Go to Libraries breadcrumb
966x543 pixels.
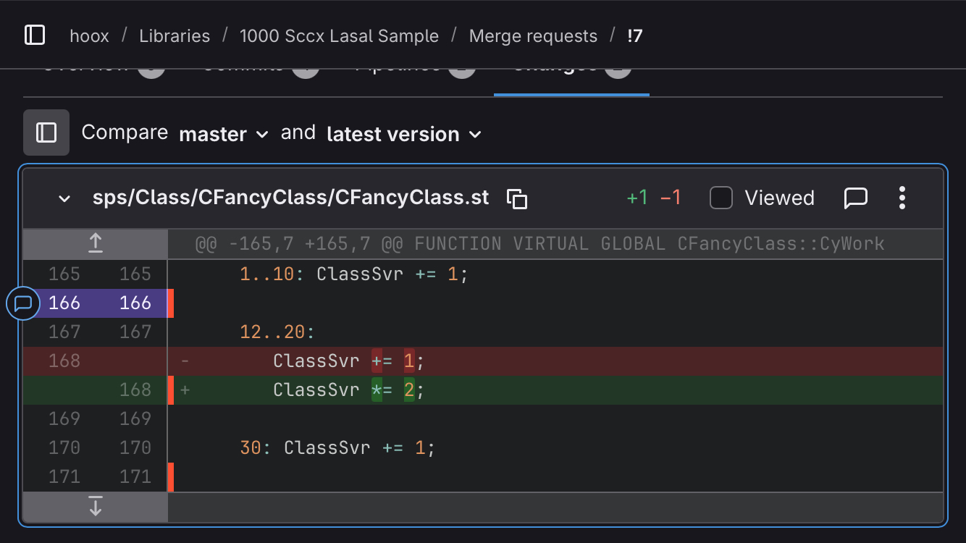tap(175, 35)
